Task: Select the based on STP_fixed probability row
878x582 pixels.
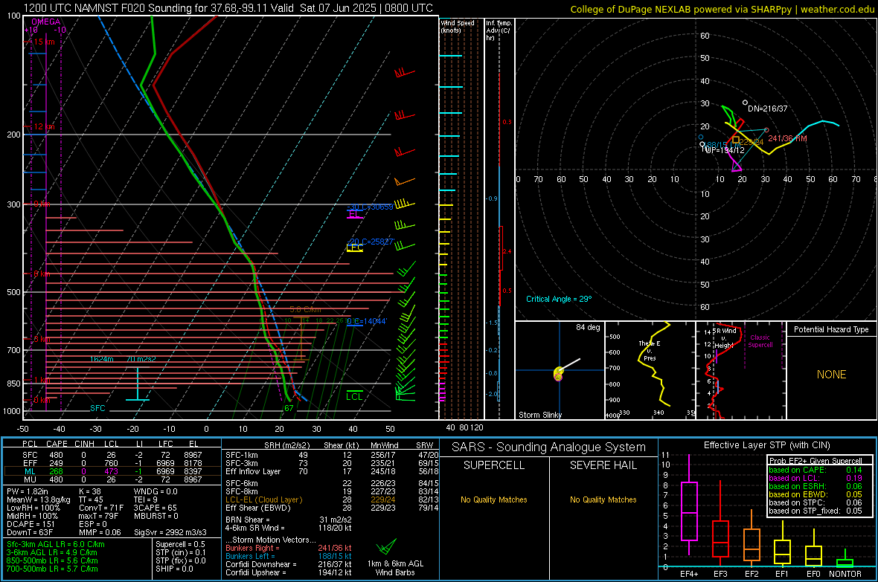Action: 815,511
